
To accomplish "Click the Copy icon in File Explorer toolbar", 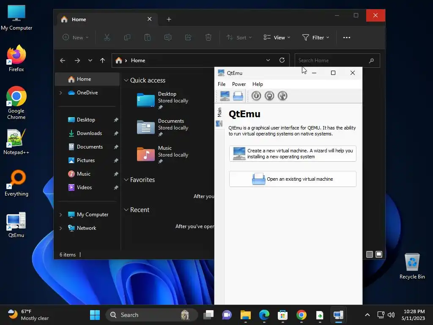I will pos(127,37).
